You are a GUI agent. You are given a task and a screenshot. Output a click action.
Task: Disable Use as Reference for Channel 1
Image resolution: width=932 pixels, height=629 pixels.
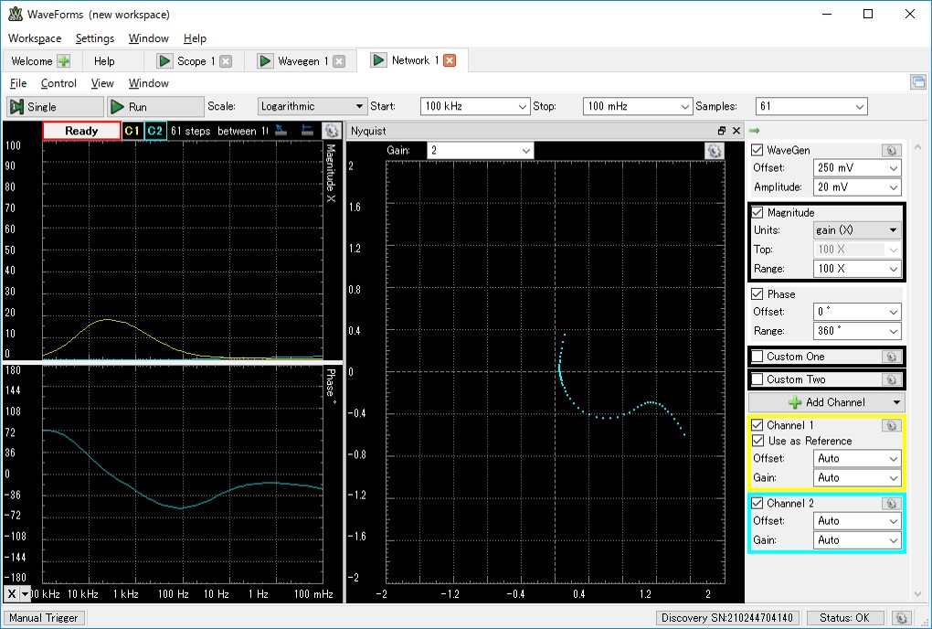point(757,441)
